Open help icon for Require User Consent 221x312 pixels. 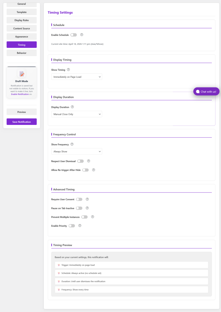[87, 199]
